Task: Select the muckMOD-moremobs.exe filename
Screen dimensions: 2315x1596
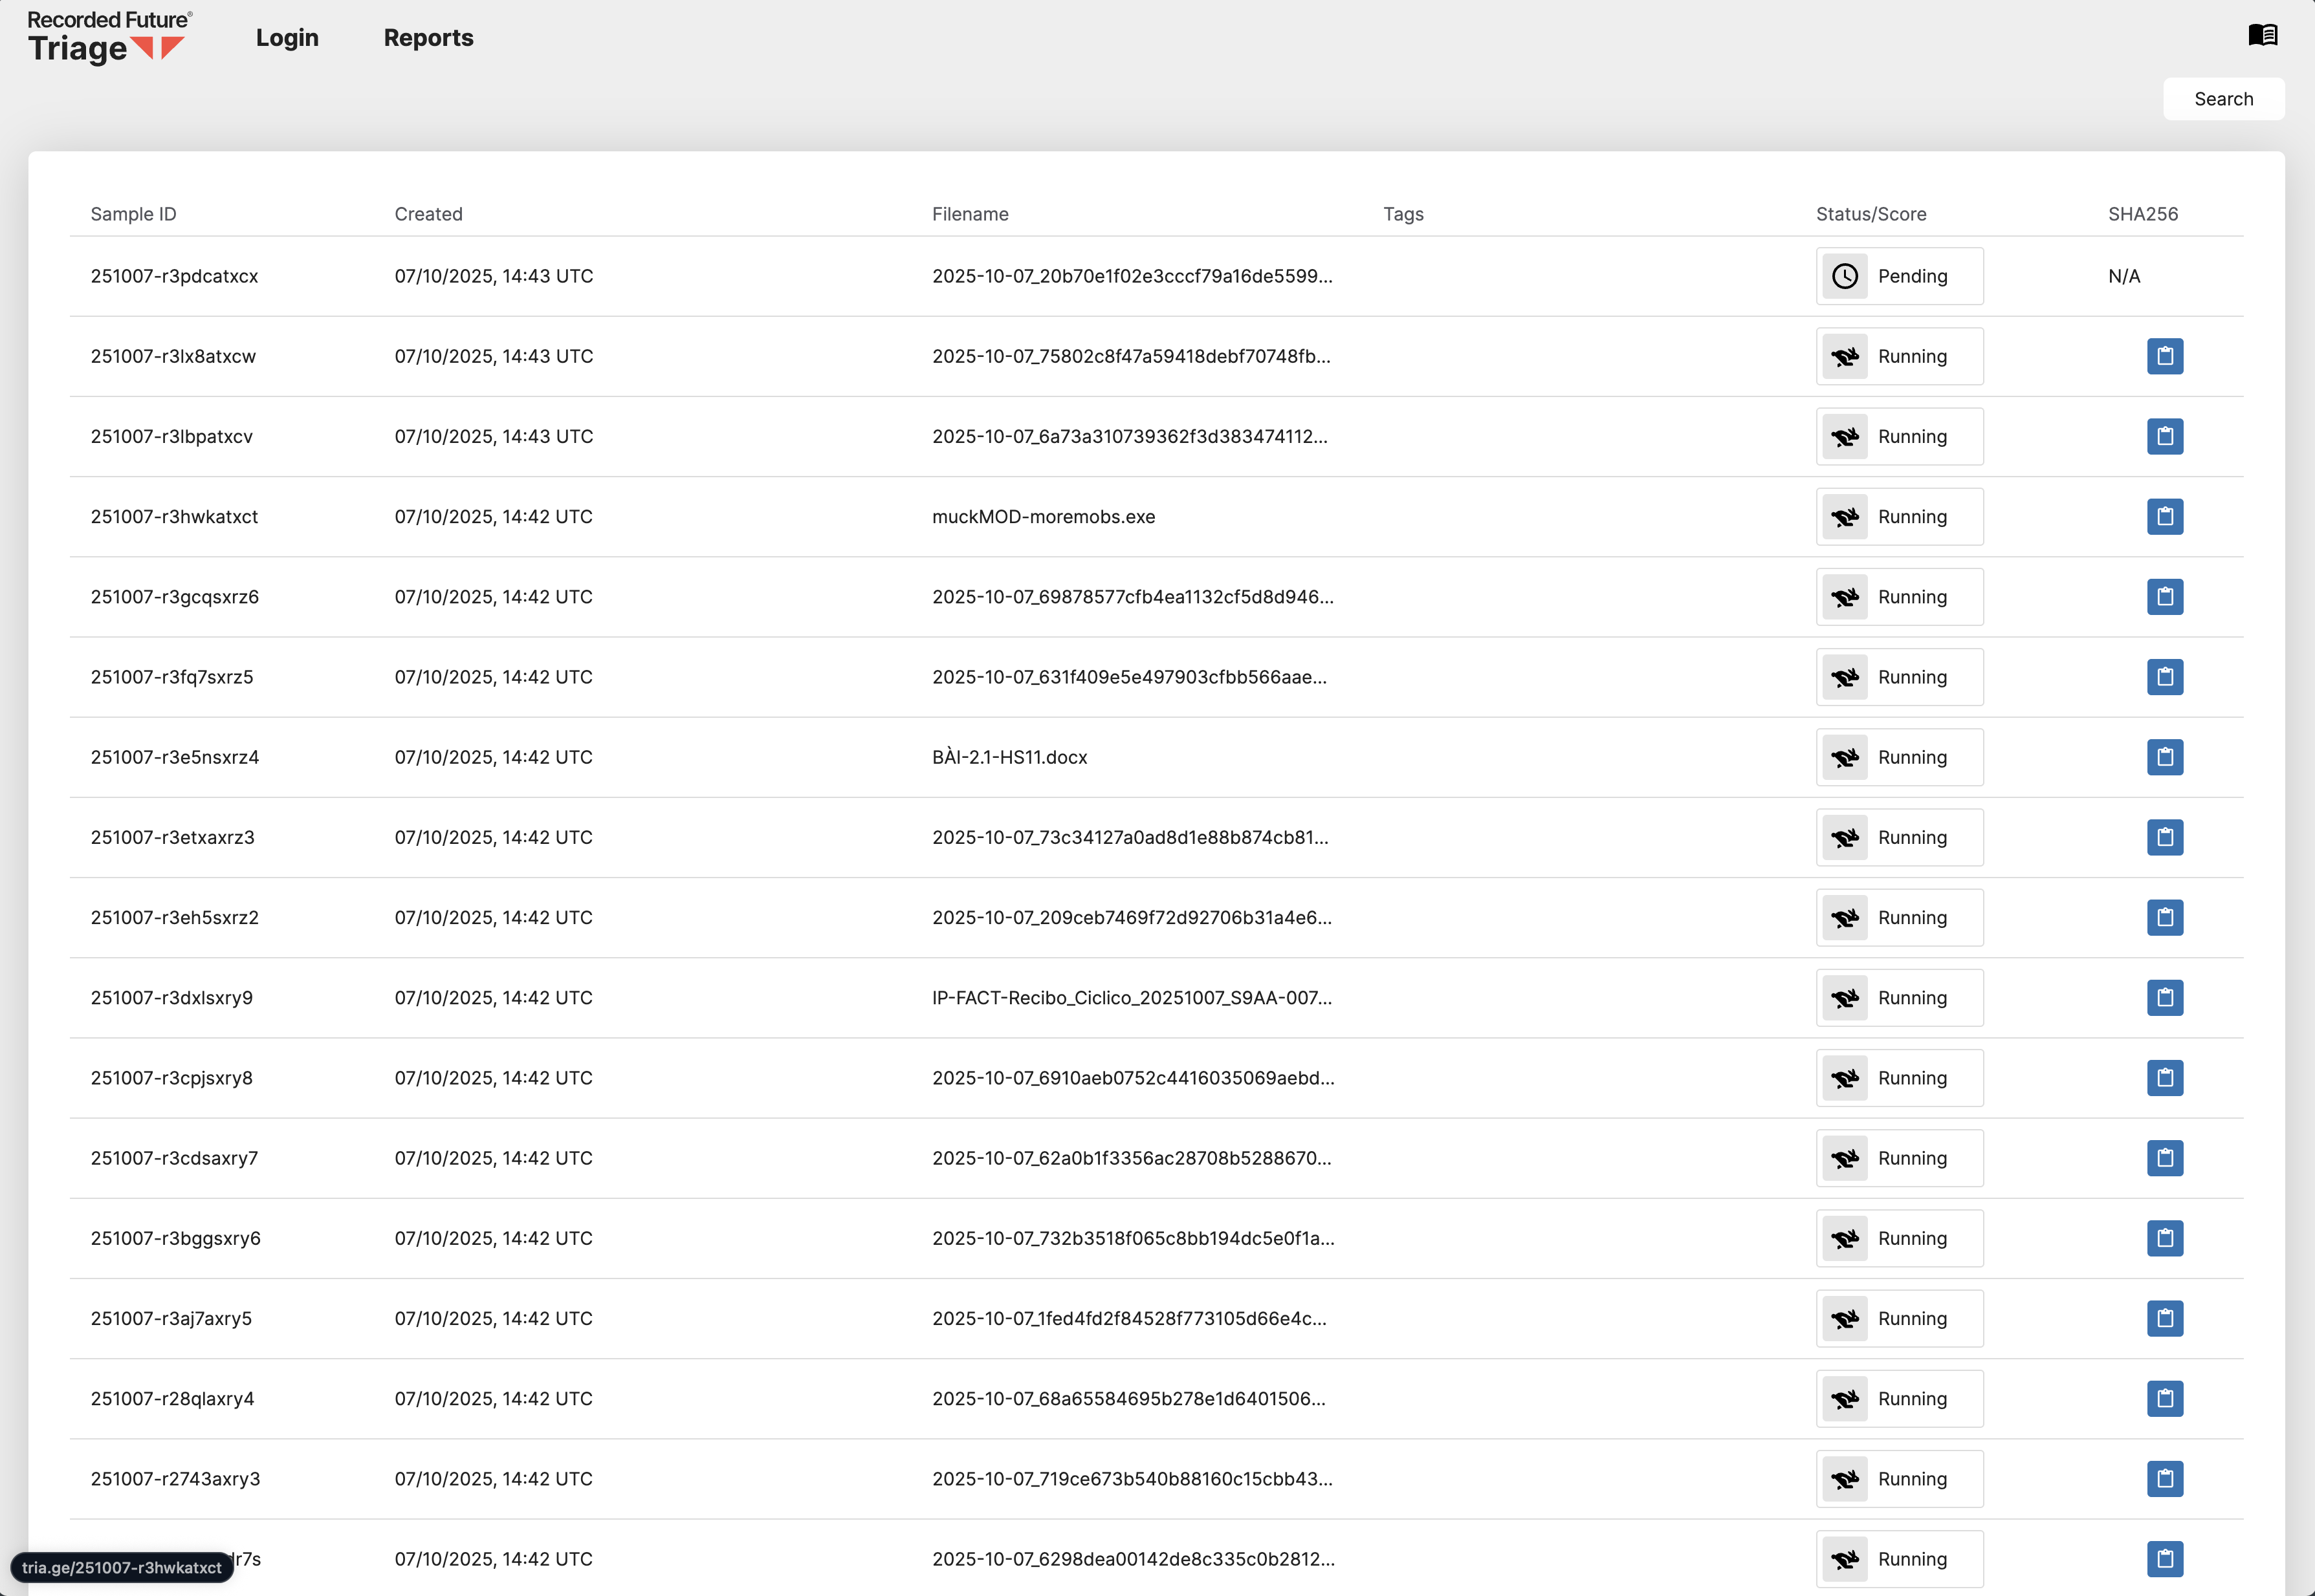Action: (1044, 517)
